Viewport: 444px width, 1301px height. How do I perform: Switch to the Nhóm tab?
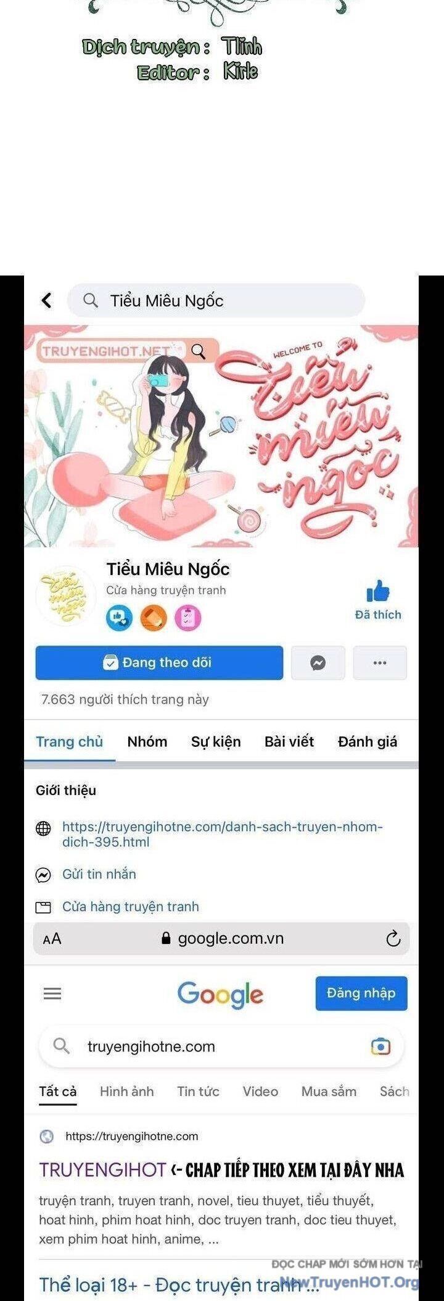[147, 741]
